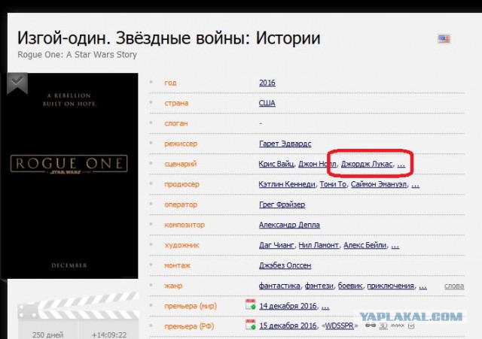The width and height of the screenshot is (482, 339).
Task: Open the слова link in the genre row
Action: click(x=454, y=286)
